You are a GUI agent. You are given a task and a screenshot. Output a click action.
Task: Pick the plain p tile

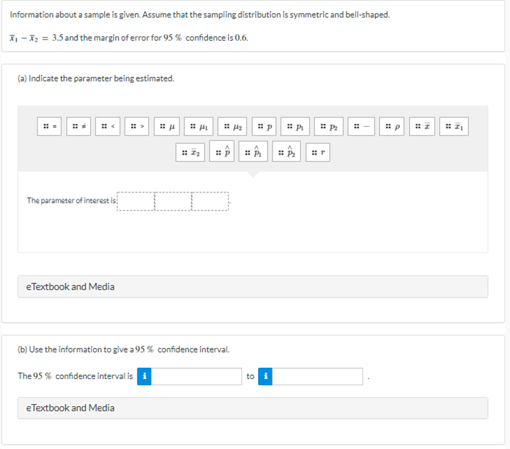pos(264,126)
